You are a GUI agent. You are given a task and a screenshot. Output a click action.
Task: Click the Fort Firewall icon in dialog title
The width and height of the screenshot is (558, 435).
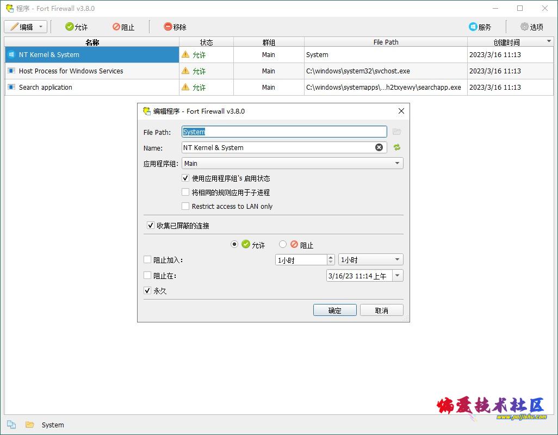coord(147,111)
